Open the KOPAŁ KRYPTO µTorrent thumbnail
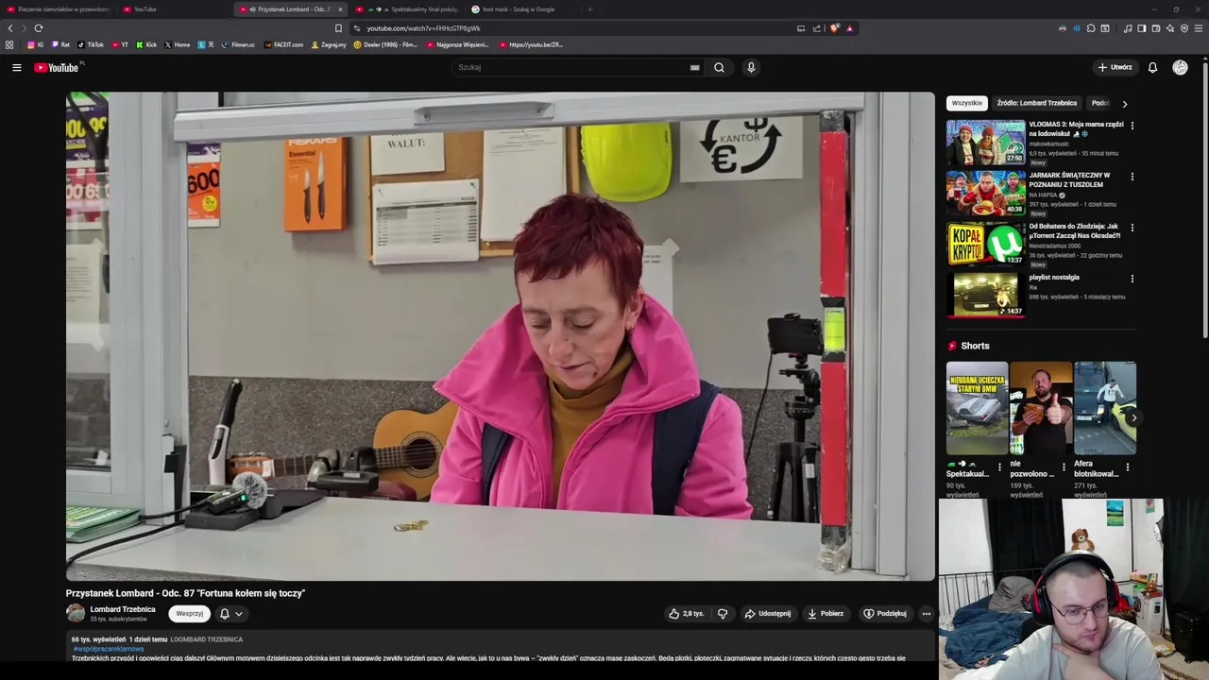 point(985,244)
